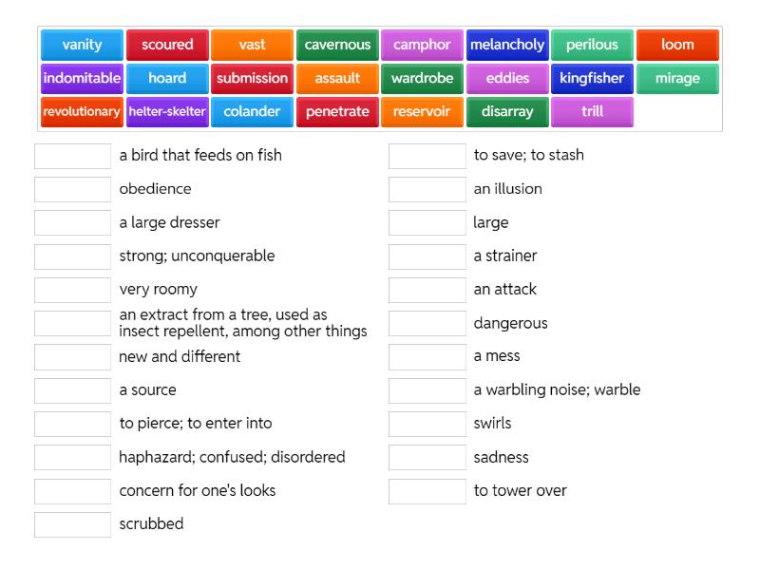Click the green "trill" colored tile
Screen dimensions: 760x570
pyautogui.click(x=593, y=111)
